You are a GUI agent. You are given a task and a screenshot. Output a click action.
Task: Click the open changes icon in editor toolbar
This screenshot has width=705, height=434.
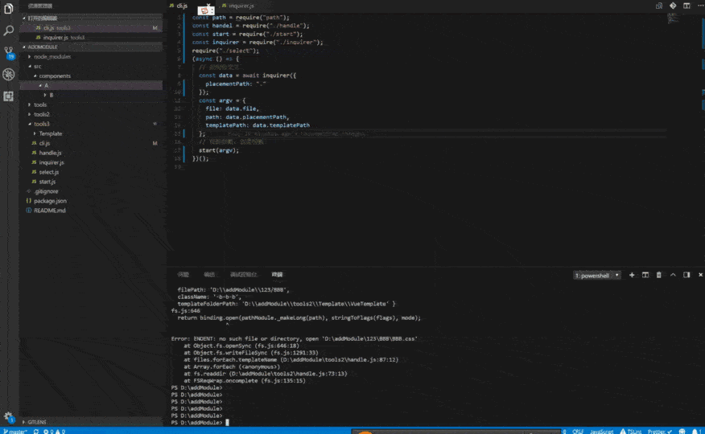click(x=659, y=6)
